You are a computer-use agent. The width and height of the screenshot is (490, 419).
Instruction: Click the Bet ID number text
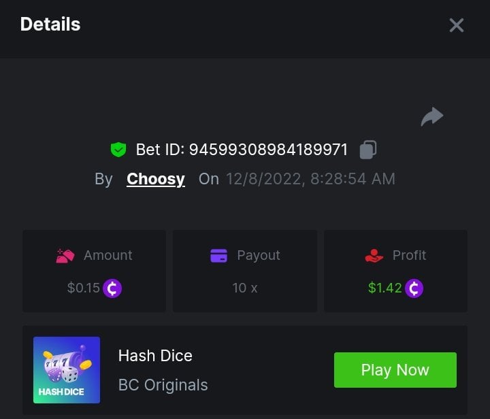[268, 150]
